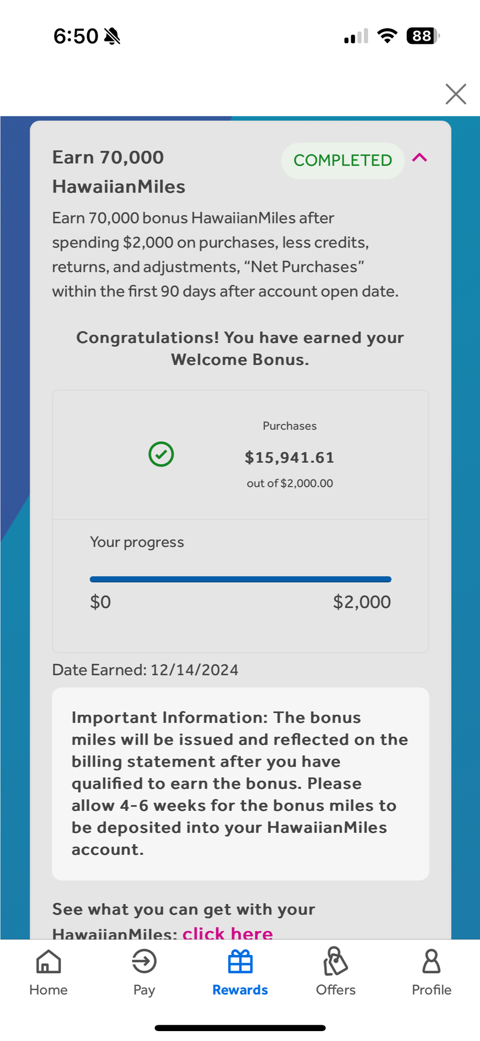The image size is (480, 1041).
Task: Tap the Rewards gift icon
Action: click(x=240, y=961)
